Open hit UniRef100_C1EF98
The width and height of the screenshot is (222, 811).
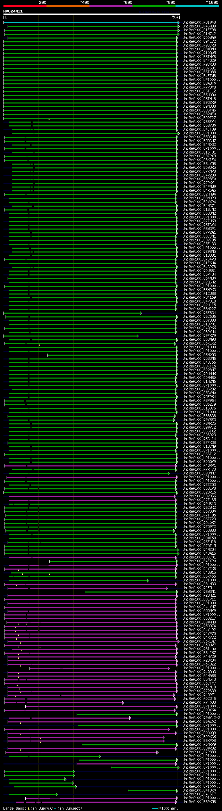click(x=199, y=30)
